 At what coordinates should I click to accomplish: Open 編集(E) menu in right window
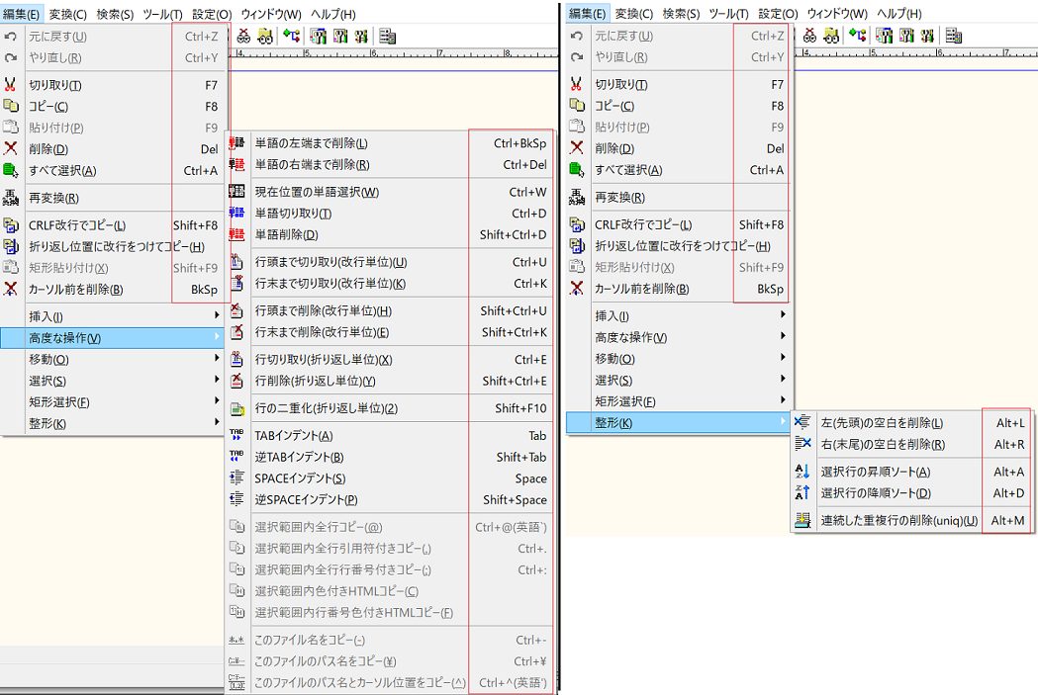pyautogui.click(x=587, y=13)
